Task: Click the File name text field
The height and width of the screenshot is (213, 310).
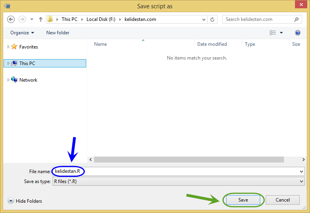Action: tap(179, 171)
